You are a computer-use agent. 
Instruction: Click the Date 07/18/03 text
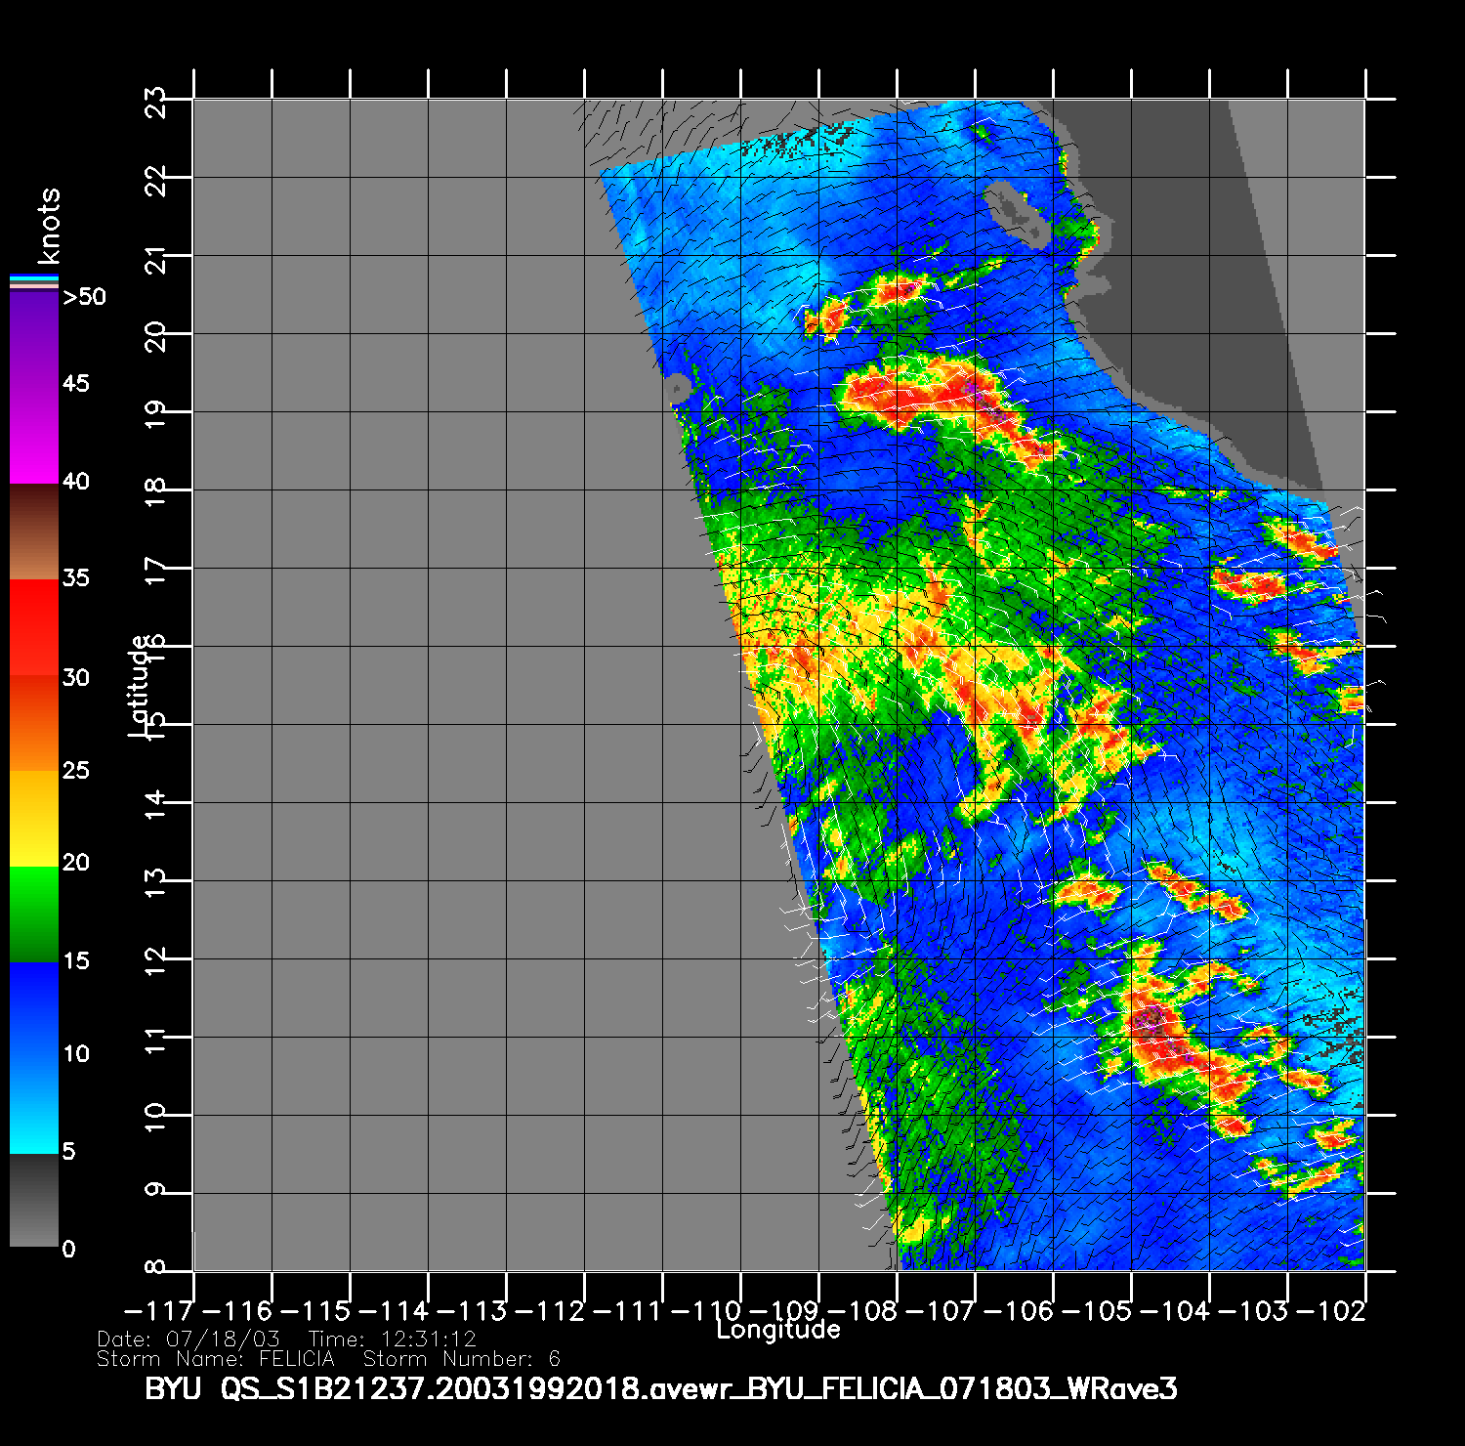(188, 1340)
